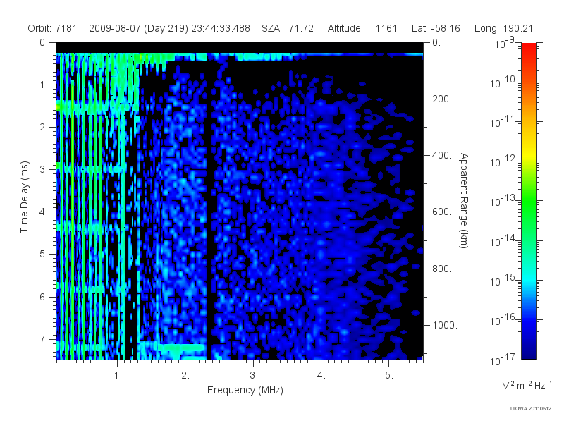
Task: Click the "Apparent Range (km)" axis label
Action: pos(464,200)
